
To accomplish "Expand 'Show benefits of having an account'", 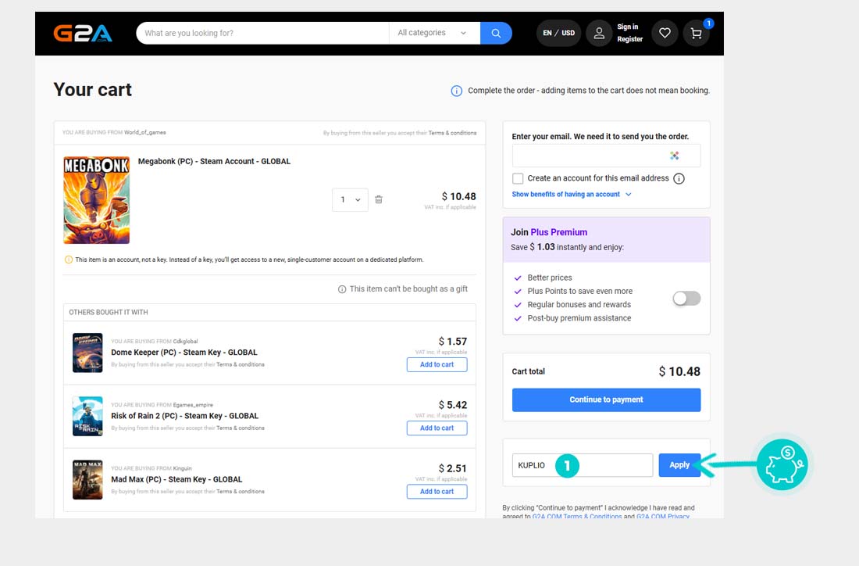I will tap(571, 194).
